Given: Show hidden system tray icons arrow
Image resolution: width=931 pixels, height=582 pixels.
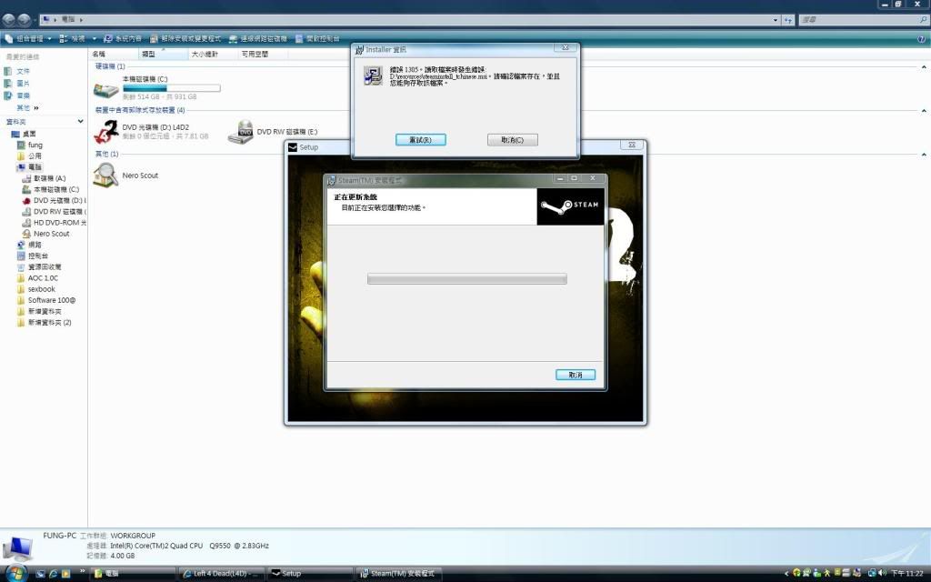Looking at the screenshot, I should [x=786, y=573].
